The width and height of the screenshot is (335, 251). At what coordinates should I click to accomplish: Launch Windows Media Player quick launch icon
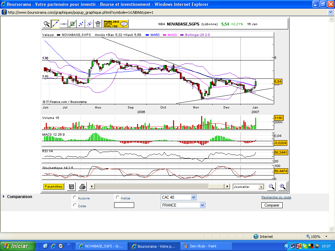coord(61,246)
